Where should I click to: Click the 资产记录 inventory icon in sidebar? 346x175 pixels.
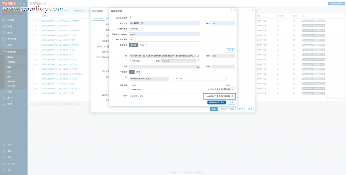click(x=4, y=39)
